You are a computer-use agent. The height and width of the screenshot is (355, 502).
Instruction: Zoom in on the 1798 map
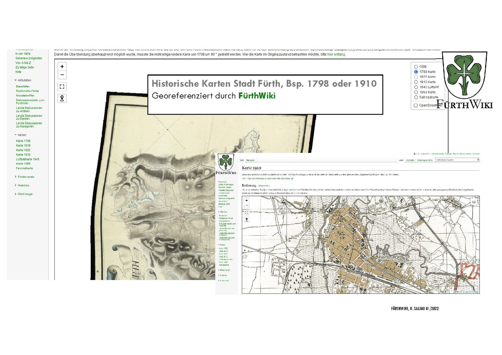click(x=62, y=67)
